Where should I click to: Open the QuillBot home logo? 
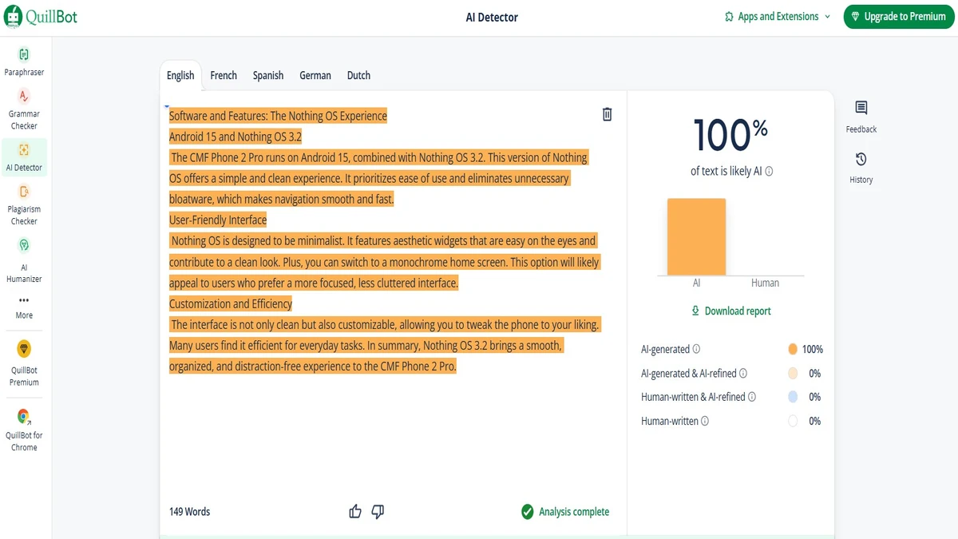pos(42,16)
